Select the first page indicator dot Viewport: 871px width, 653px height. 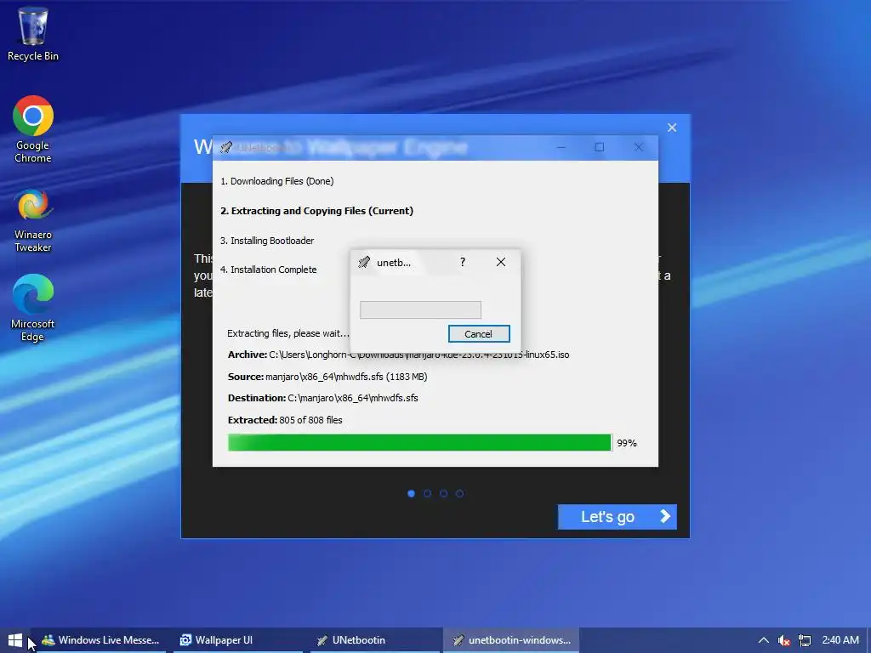411,494
